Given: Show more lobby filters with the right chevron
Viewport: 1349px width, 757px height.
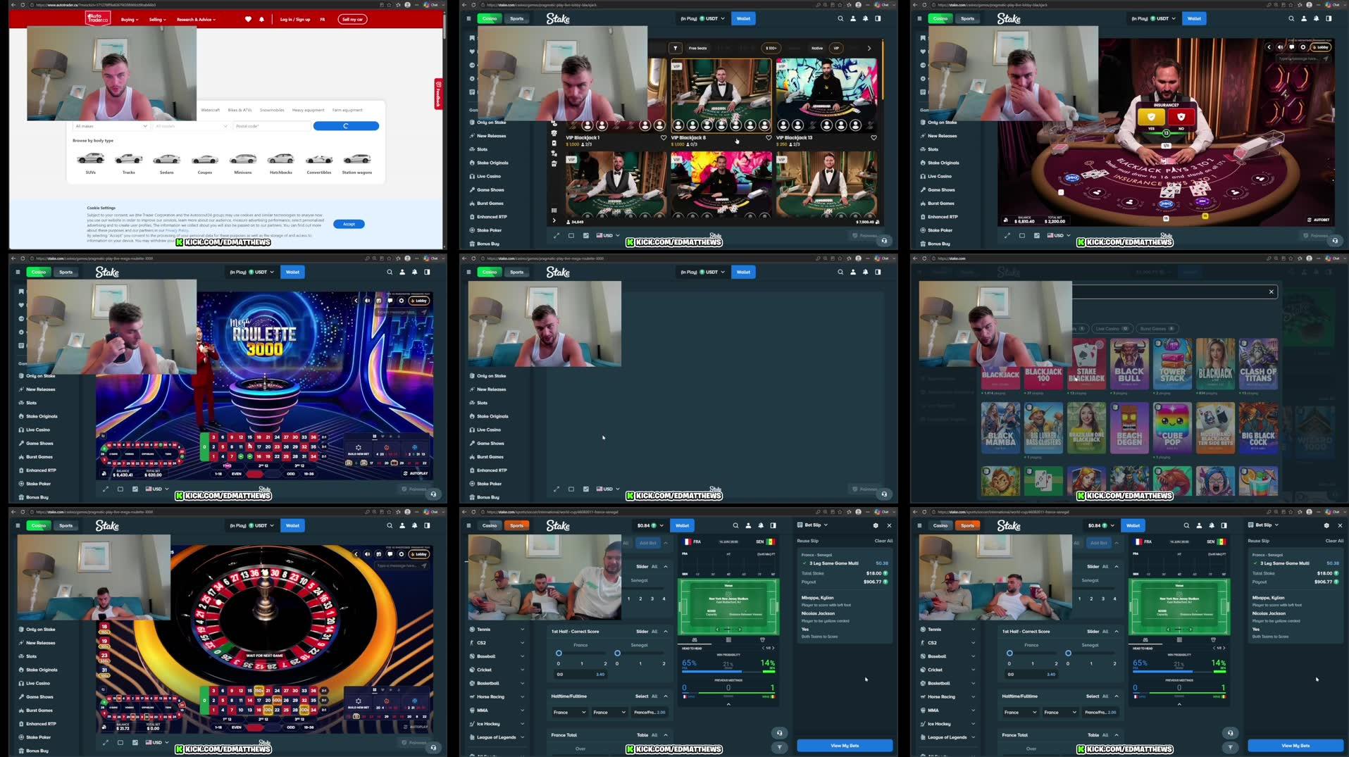Looking at the screenshot, I should click(x=869, y=48).
